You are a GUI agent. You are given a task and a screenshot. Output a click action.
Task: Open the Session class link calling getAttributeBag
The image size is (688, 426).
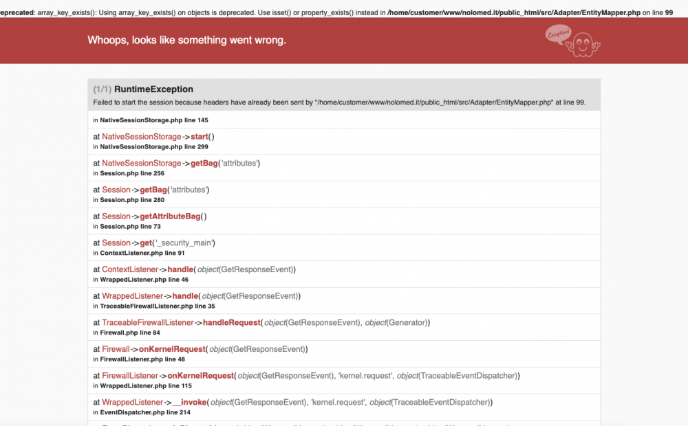pos(116,216)
